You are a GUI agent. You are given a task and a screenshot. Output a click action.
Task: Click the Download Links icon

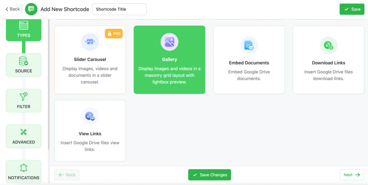(329, 45)
